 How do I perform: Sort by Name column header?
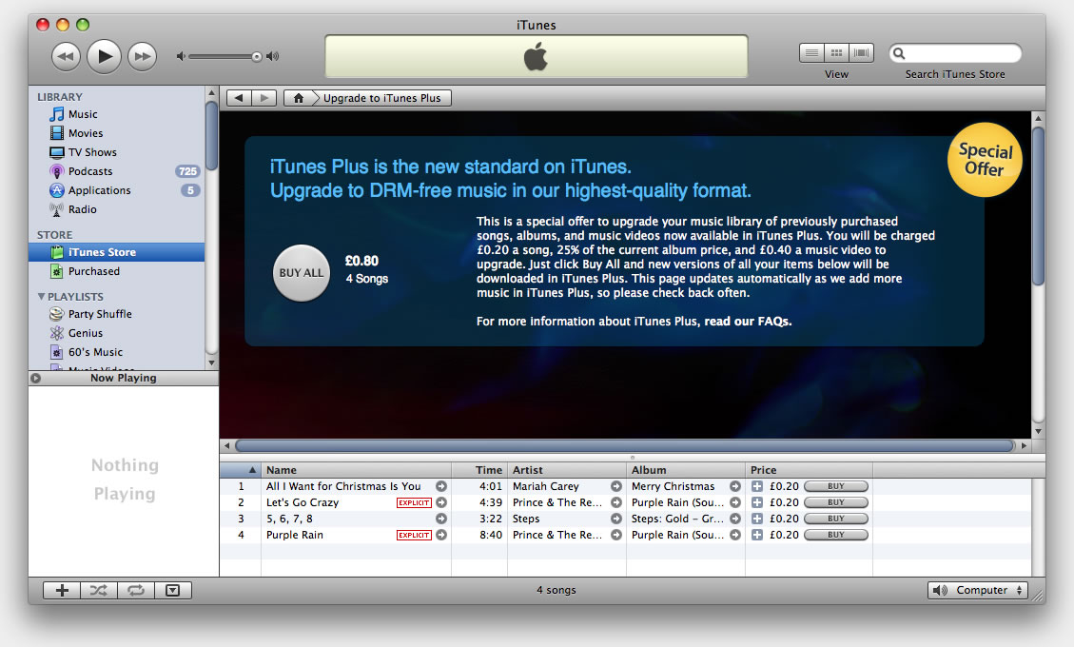coord(356,470)
